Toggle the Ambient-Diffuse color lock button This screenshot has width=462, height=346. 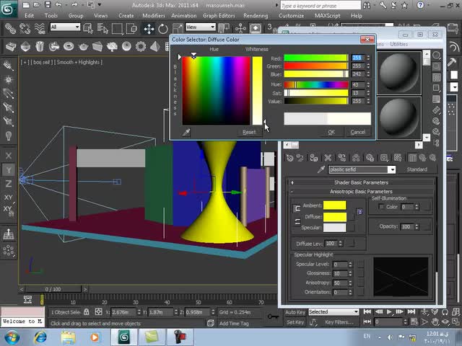(297, 208)
